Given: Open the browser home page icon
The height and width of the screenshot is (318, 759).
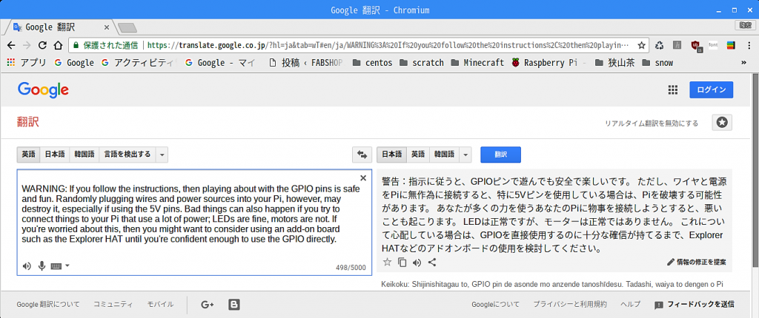Looking at the screenshot, I should pos(58,45).
